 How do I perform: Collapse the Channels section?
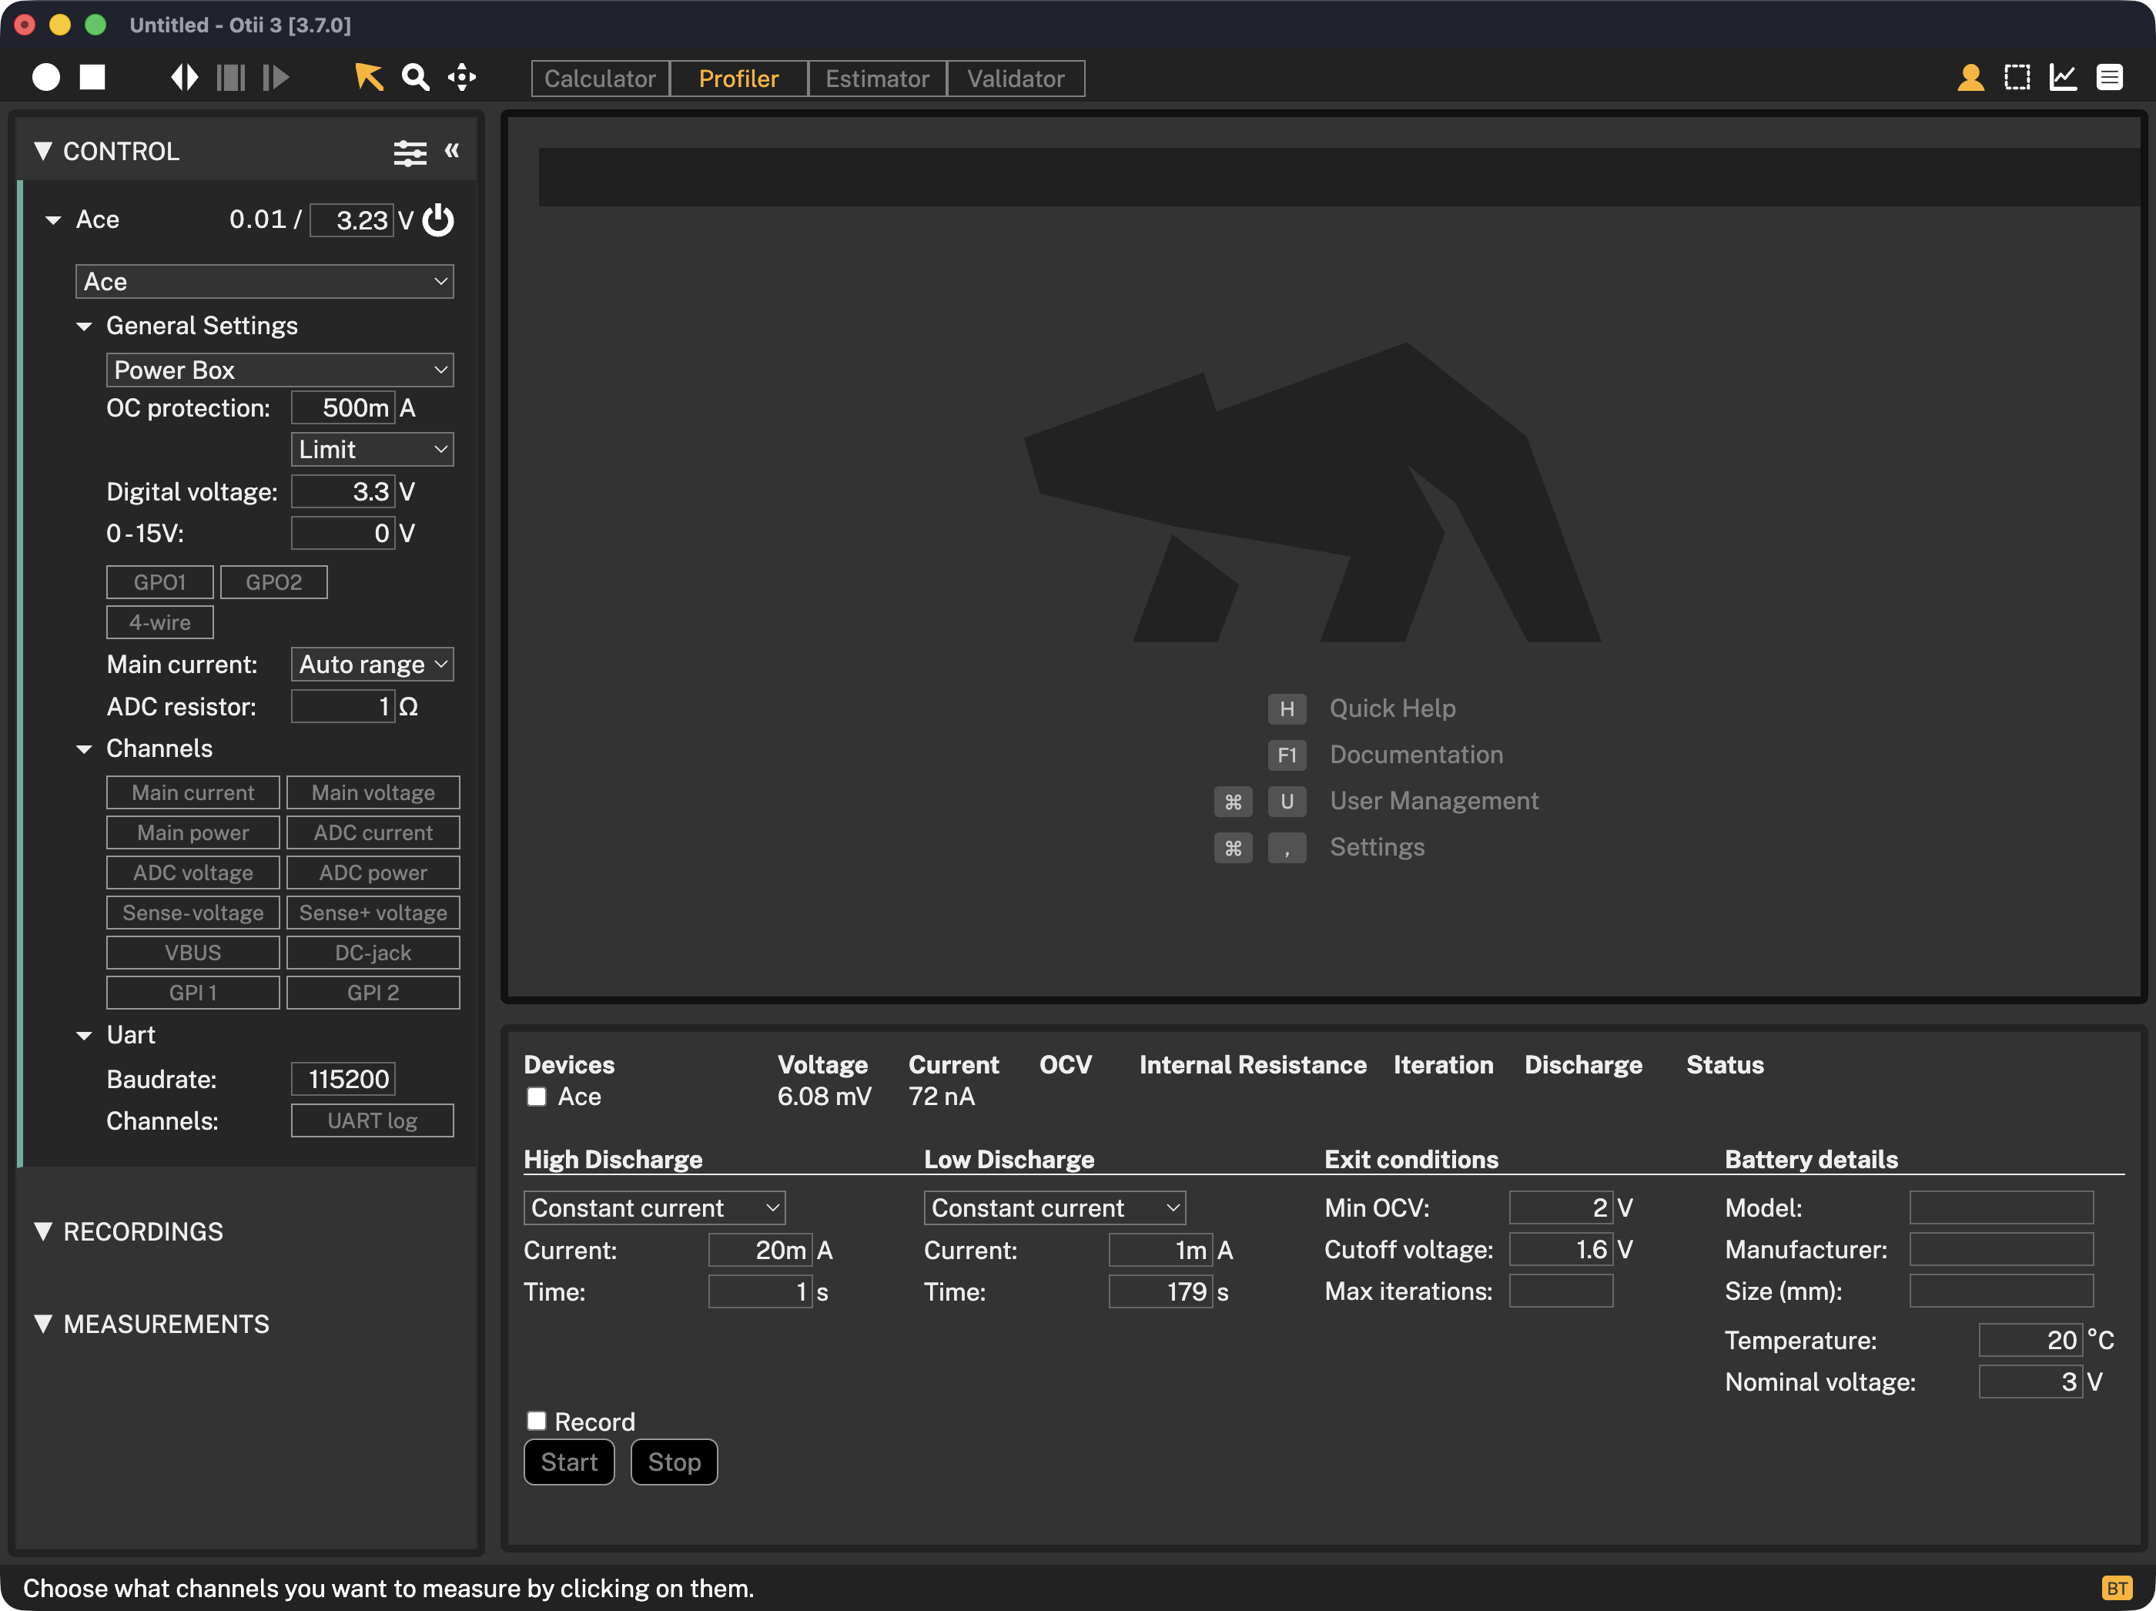84,749
